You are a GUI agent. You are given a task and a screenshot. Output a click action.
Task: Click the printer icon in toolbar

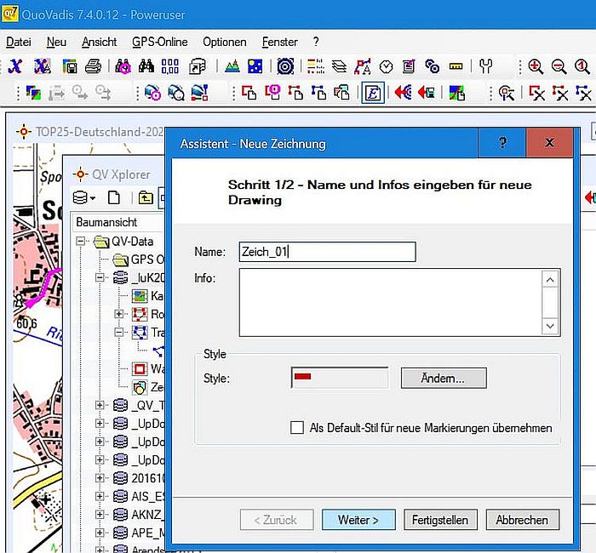point(93,66)
